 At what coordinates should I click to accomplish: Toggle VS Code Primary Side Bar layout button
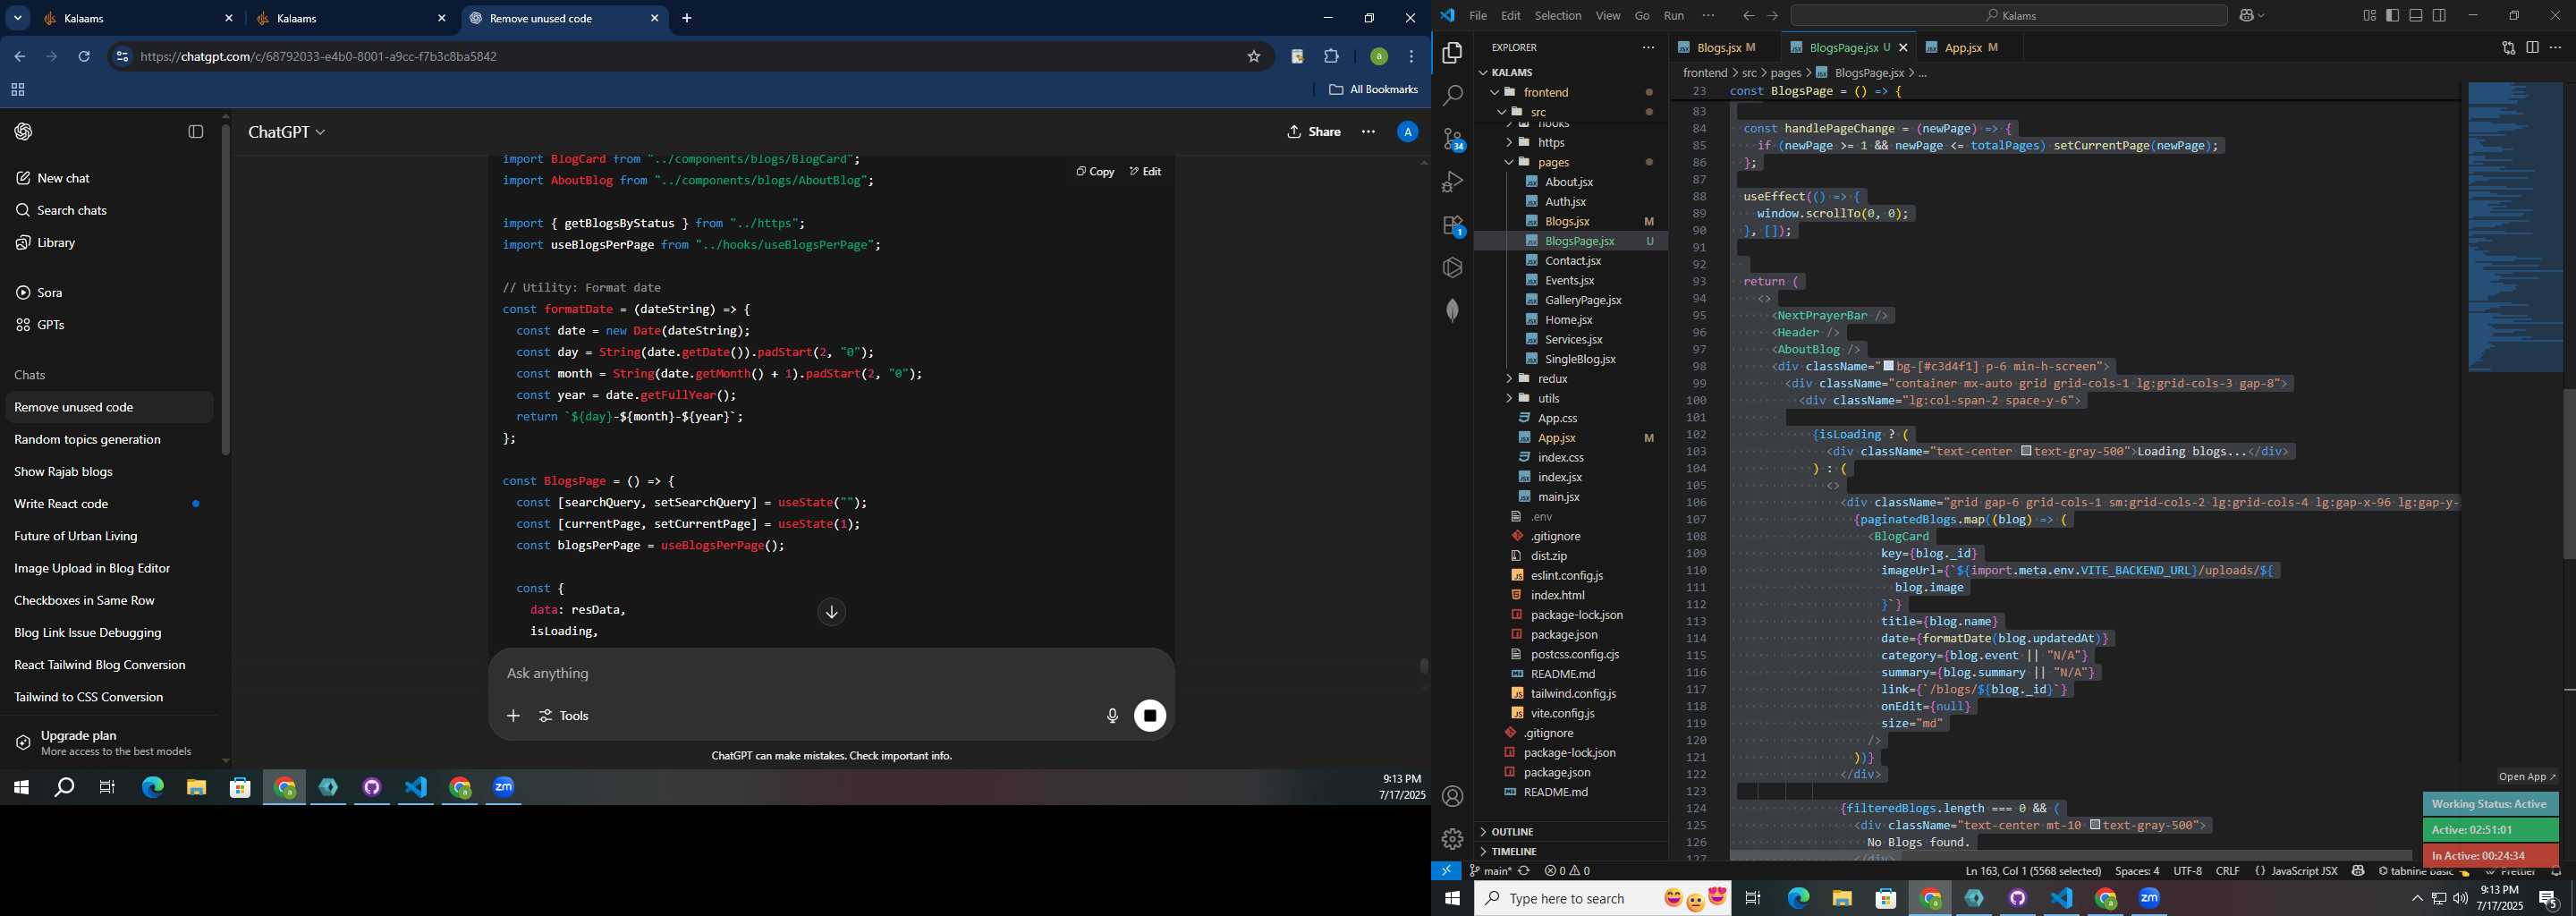[x=2392, y=15]
